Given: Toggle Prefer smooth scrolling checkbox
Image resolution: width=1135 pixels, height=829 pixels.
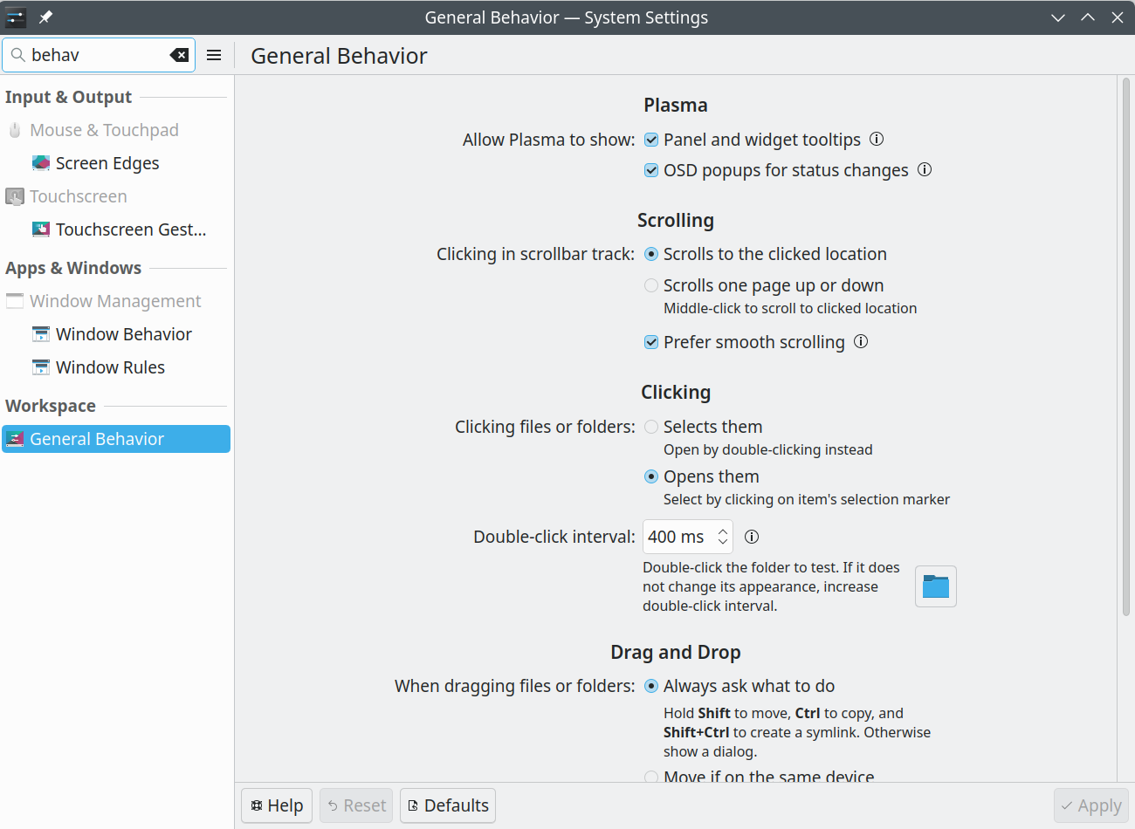Looking at the screenshot, I should pos(651,342).
